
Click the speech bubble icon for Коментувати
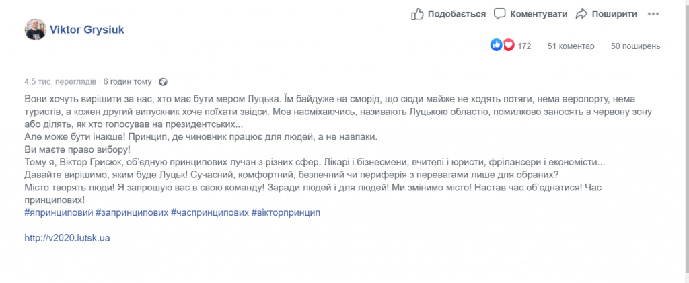click(499, 13)
